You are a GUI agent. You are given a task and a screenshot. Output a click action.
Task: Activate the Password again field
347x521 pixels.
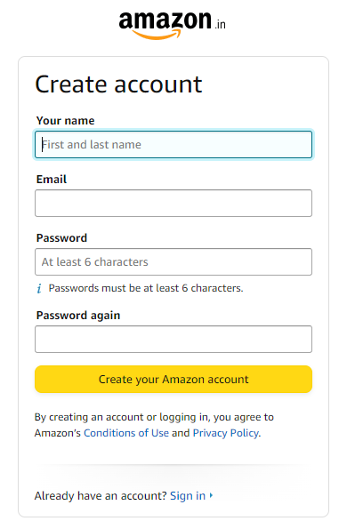click(x=173, y=340)
